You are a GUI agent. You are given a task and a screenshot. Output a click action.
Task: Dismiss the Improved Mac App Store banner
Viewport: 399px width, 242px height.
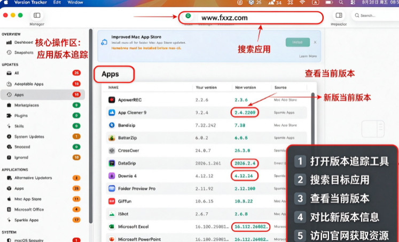[x=315, y=42]
